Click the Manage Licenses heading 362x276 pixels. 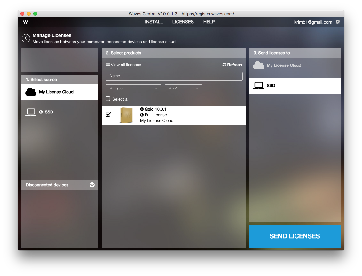[52, 35]
